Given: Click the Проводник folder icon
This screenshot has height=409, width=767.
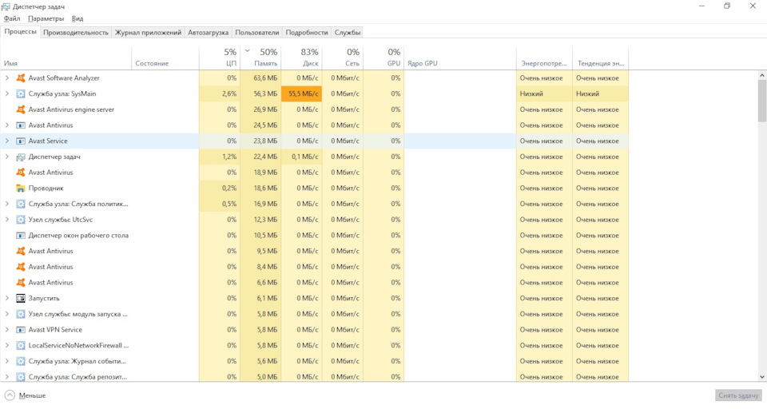Looking at the screenshot, I should [21, 188].
